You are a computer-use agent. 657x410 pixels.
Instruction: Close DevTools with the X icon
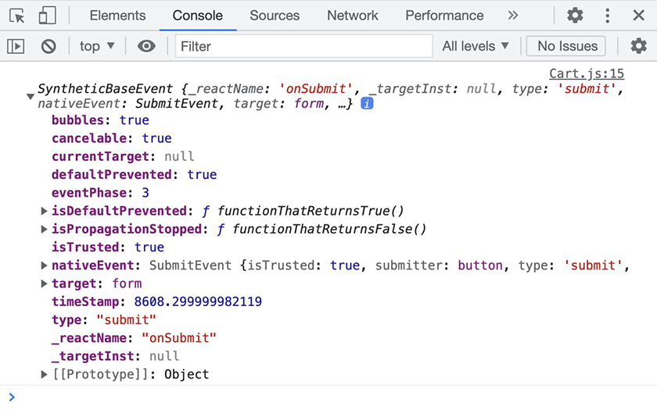point(638,16)
